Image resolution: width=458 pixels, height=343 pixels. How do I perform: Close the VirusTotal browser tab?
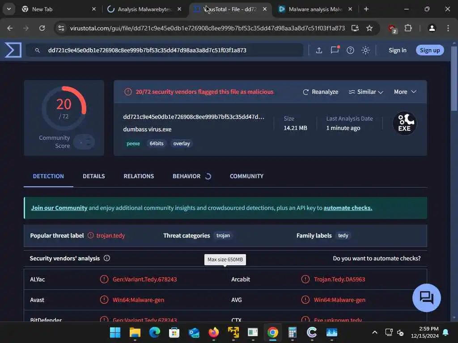point(265,9)
